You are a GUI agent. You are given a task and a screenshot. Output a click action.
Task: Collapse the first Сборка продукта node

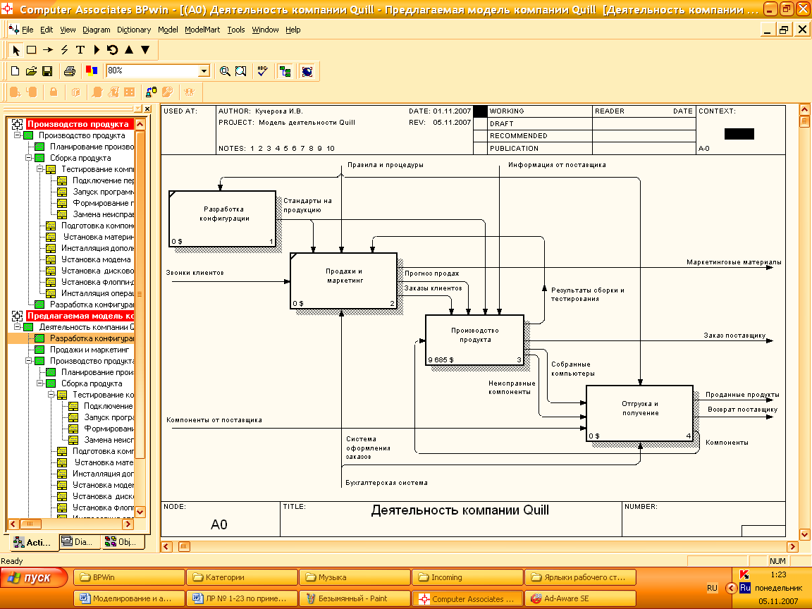coord(28,158)
